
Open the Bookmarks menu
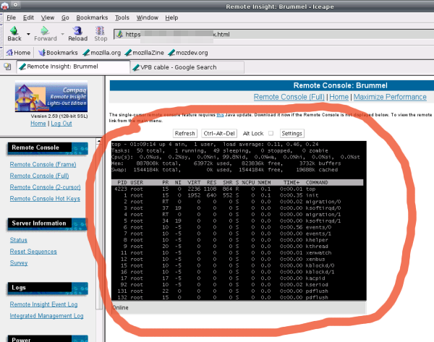tap(92, 17)
